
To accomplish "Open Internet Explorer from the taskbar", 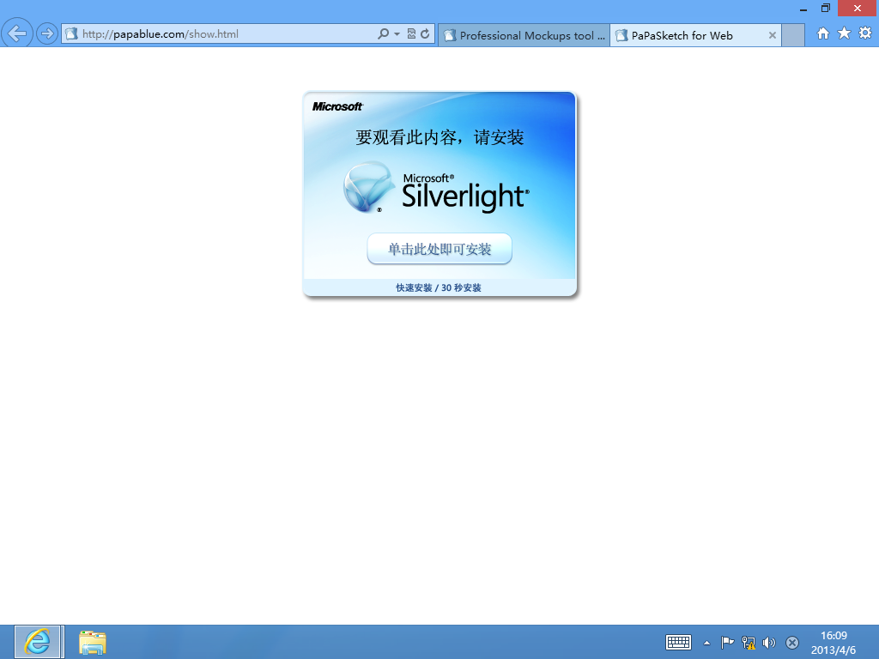I will click(x=38, y=642).
